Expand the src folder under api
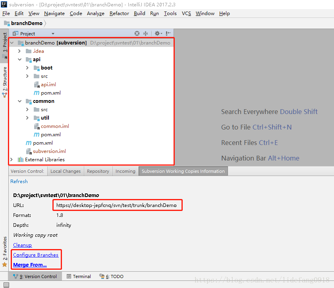The image size is (334, 288). [27, 76]
